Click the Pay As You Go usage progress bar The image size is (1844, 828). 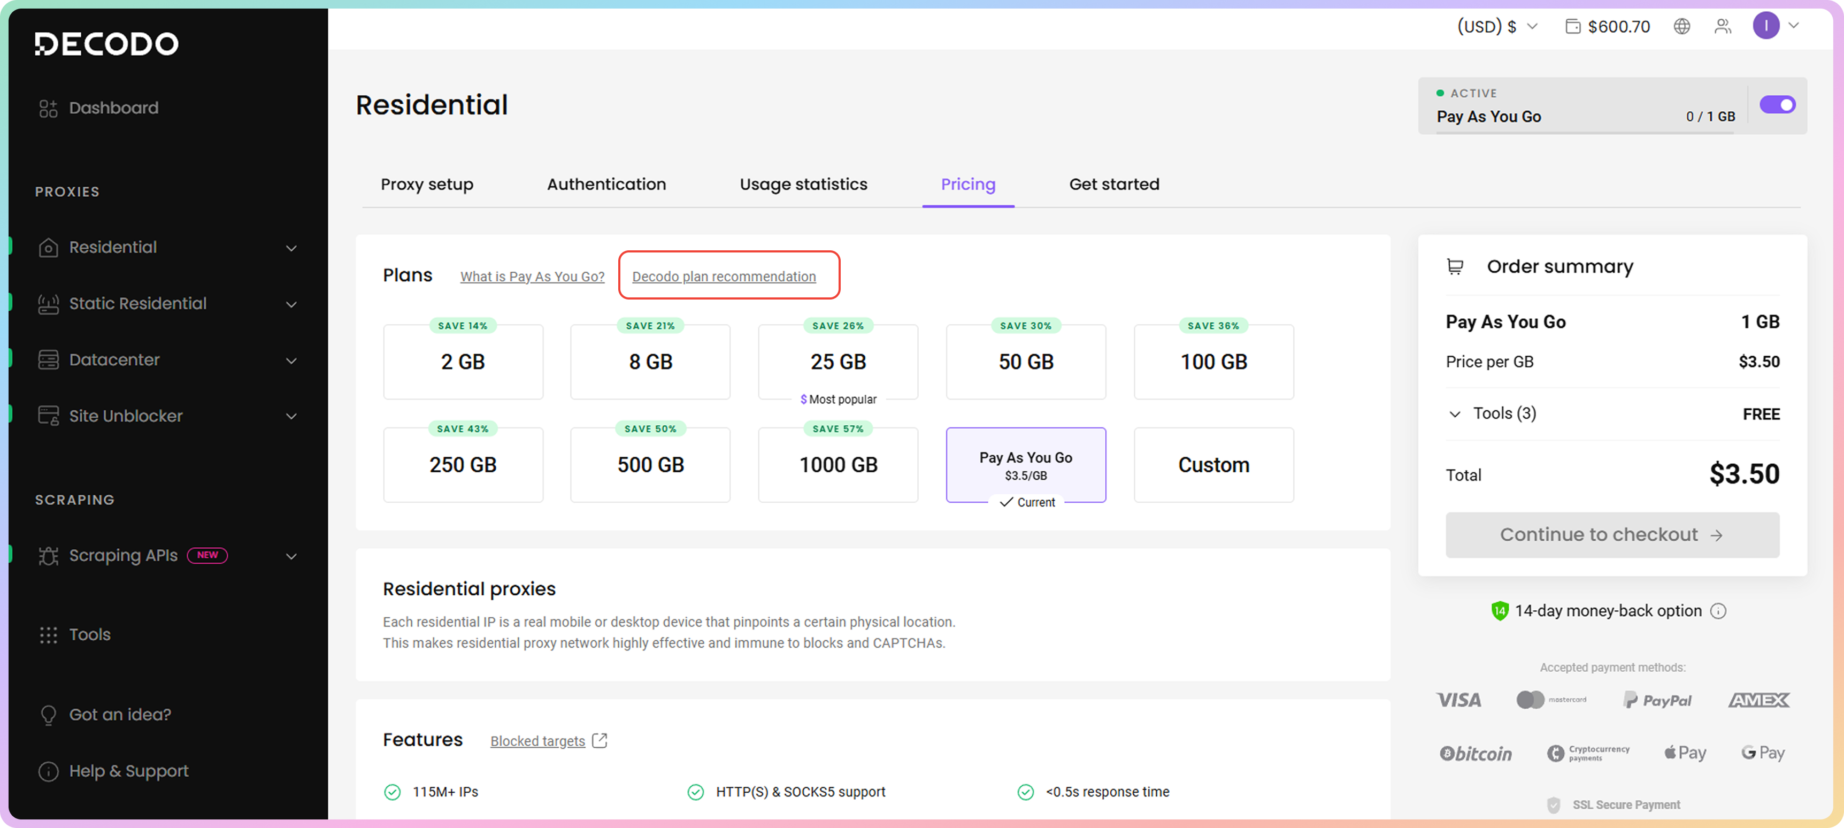pos(1585,133)
